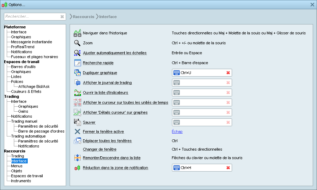Click the Recherche rapide icon
This screenshot has height=190, width=317.
[x=77, y=63]
